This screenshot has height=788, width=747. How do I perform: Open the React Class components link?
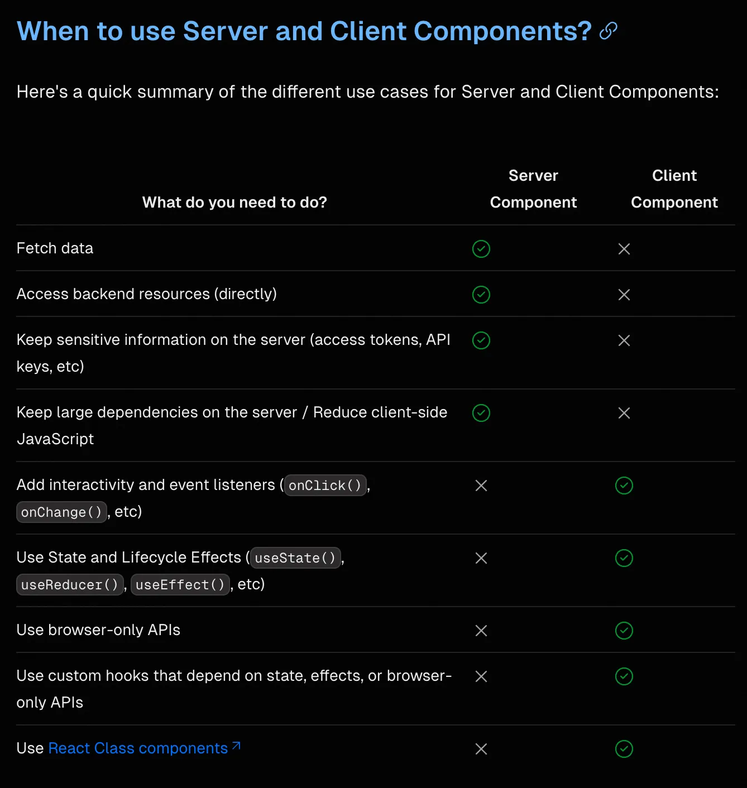pyautogui.click(x=138, y=748)
